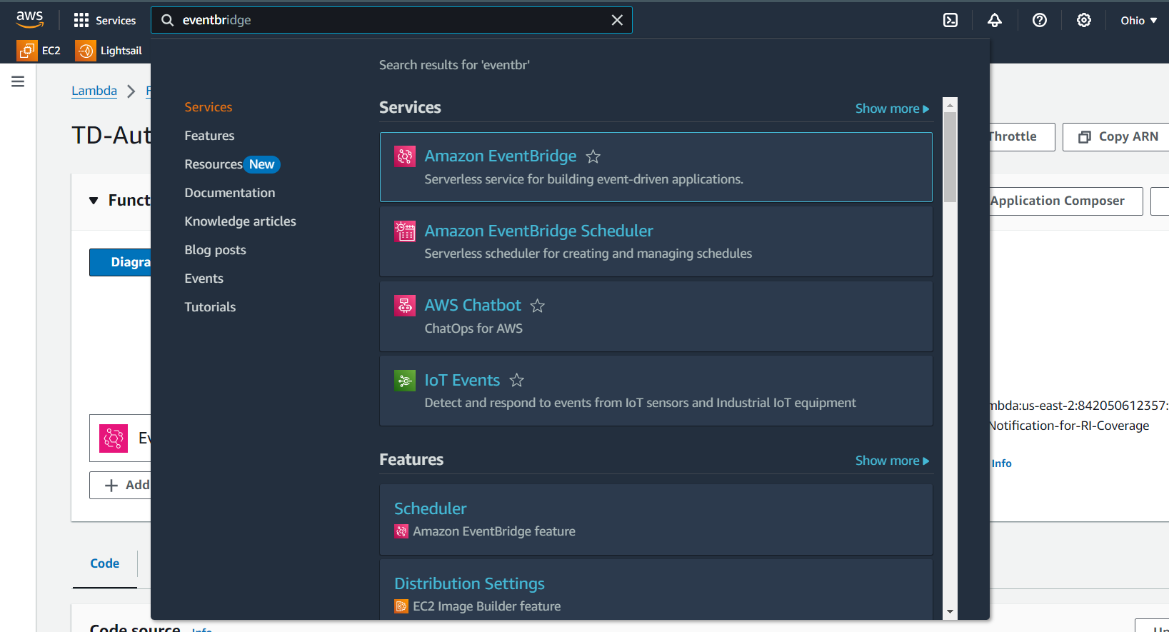Open the Lightsail shortcut in favorites bar

[x=109, y=51]
